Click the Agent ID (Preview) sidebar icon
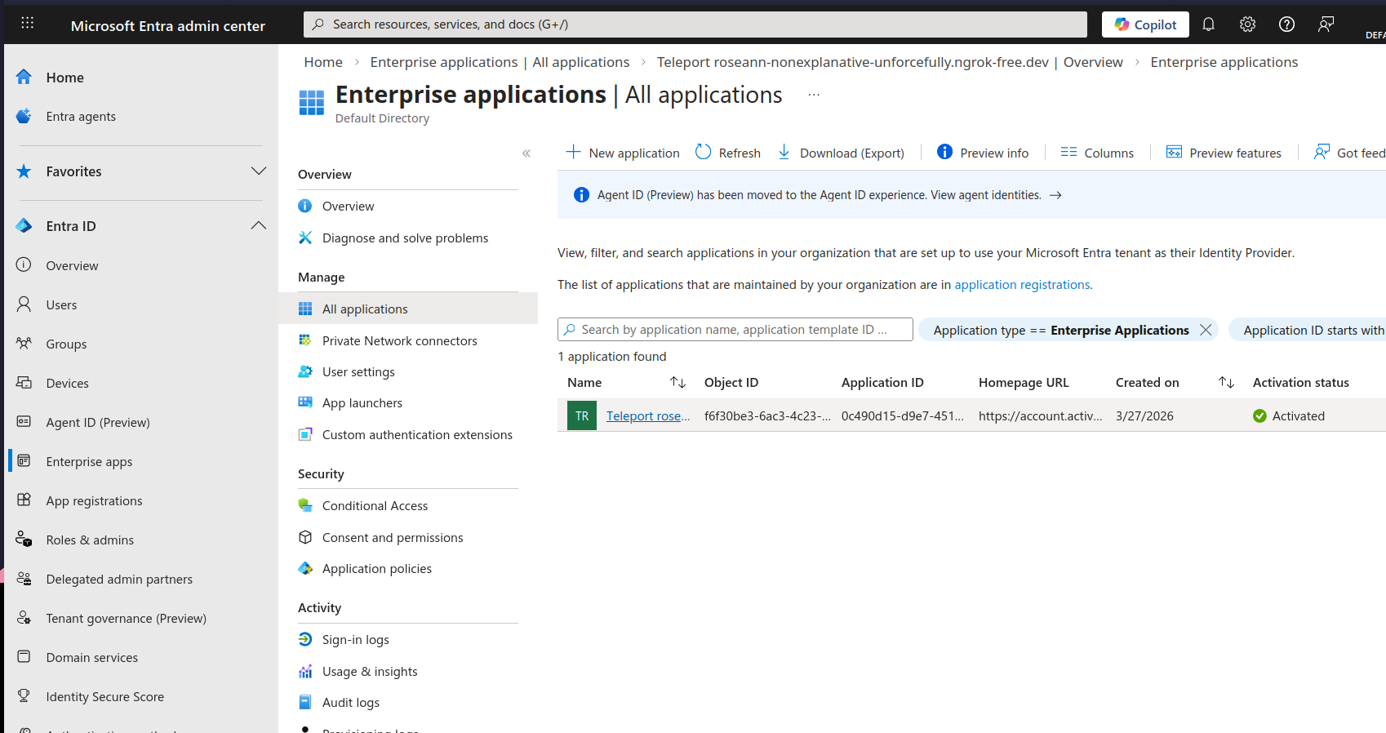Viewport: 1386px width, 733px height. point(24,422)
